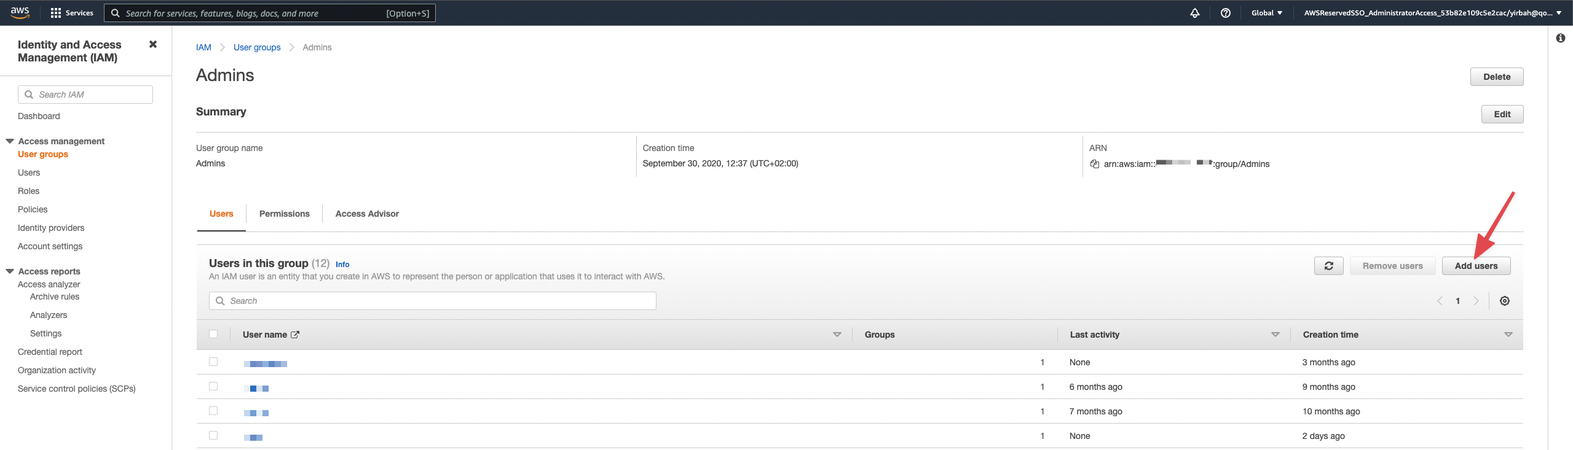Open the Global region dropdown
Viewport: 1573px width, 450px height.
point(1266,13)
